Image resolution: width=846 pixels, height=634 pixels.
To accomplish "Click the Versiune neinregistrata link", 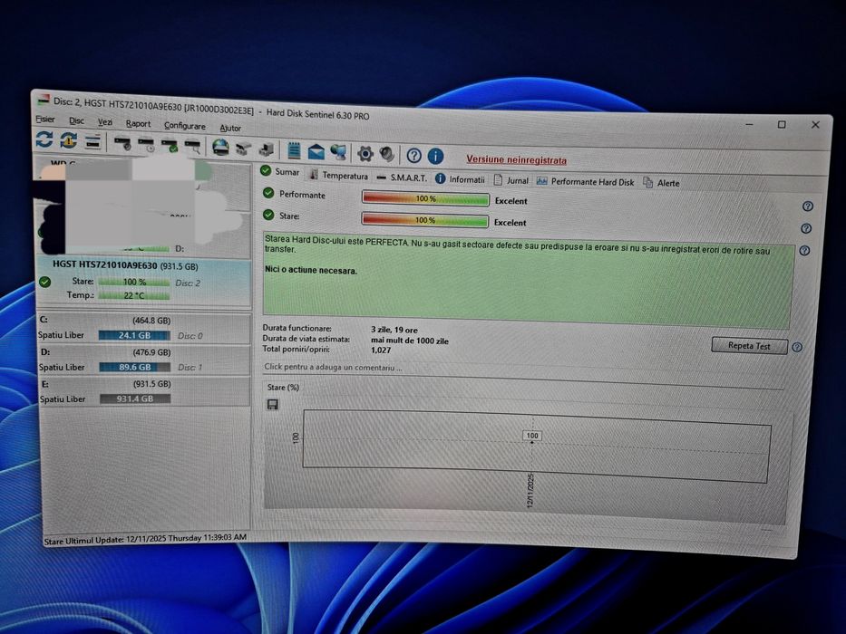I will [x=516, y=159].
